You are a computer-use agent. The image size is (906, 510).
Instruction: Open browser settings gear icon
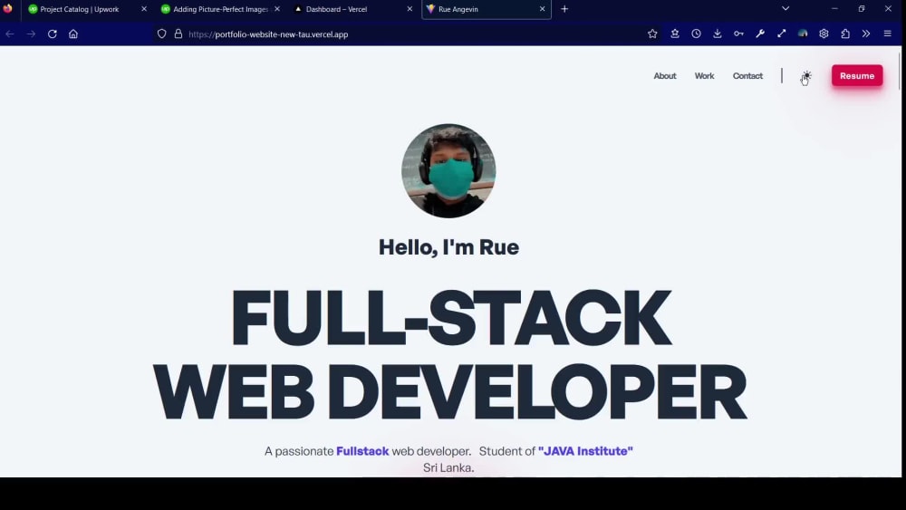tap(824, 34)
